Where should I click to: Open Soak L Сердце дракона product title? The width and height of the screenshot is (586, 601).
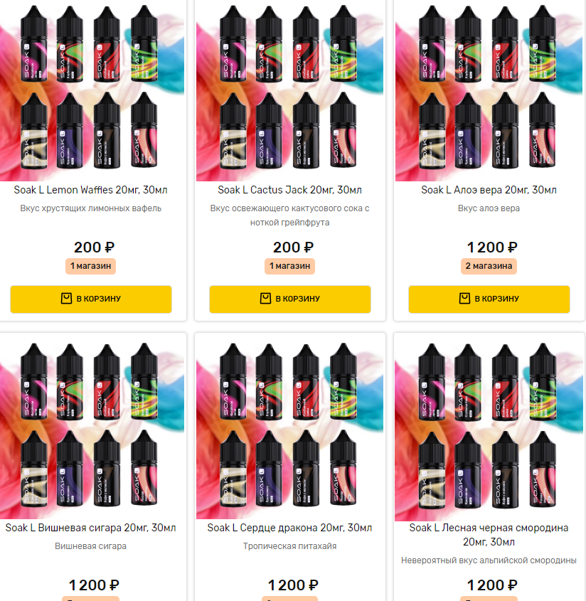pyautogui.click(x=289, y=528)
